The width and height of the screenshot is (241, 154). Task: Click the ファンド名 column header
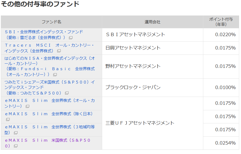51,22
